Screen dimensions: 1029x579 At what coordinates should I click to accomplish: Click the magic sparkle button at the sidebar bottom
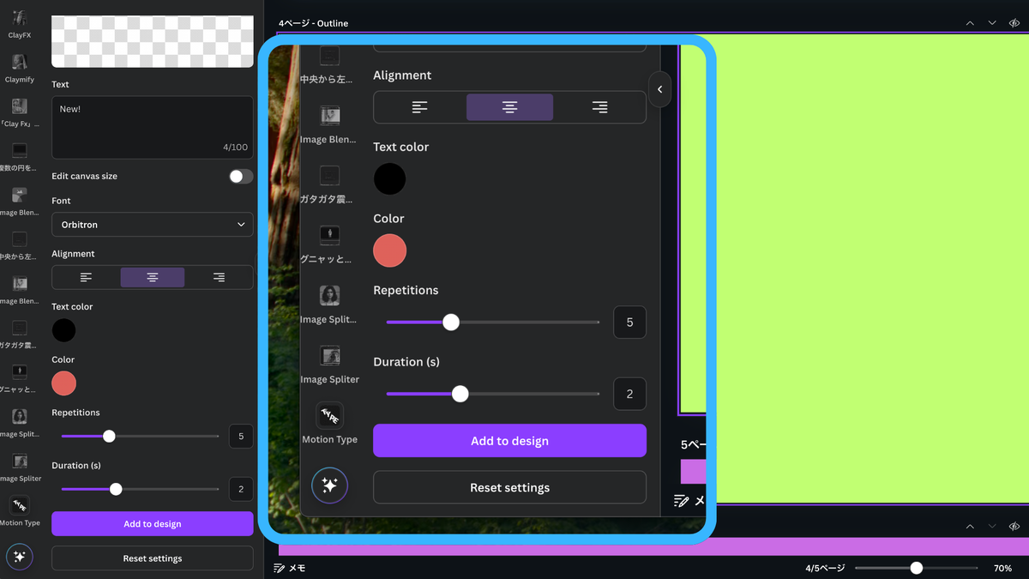coord(20,557)
